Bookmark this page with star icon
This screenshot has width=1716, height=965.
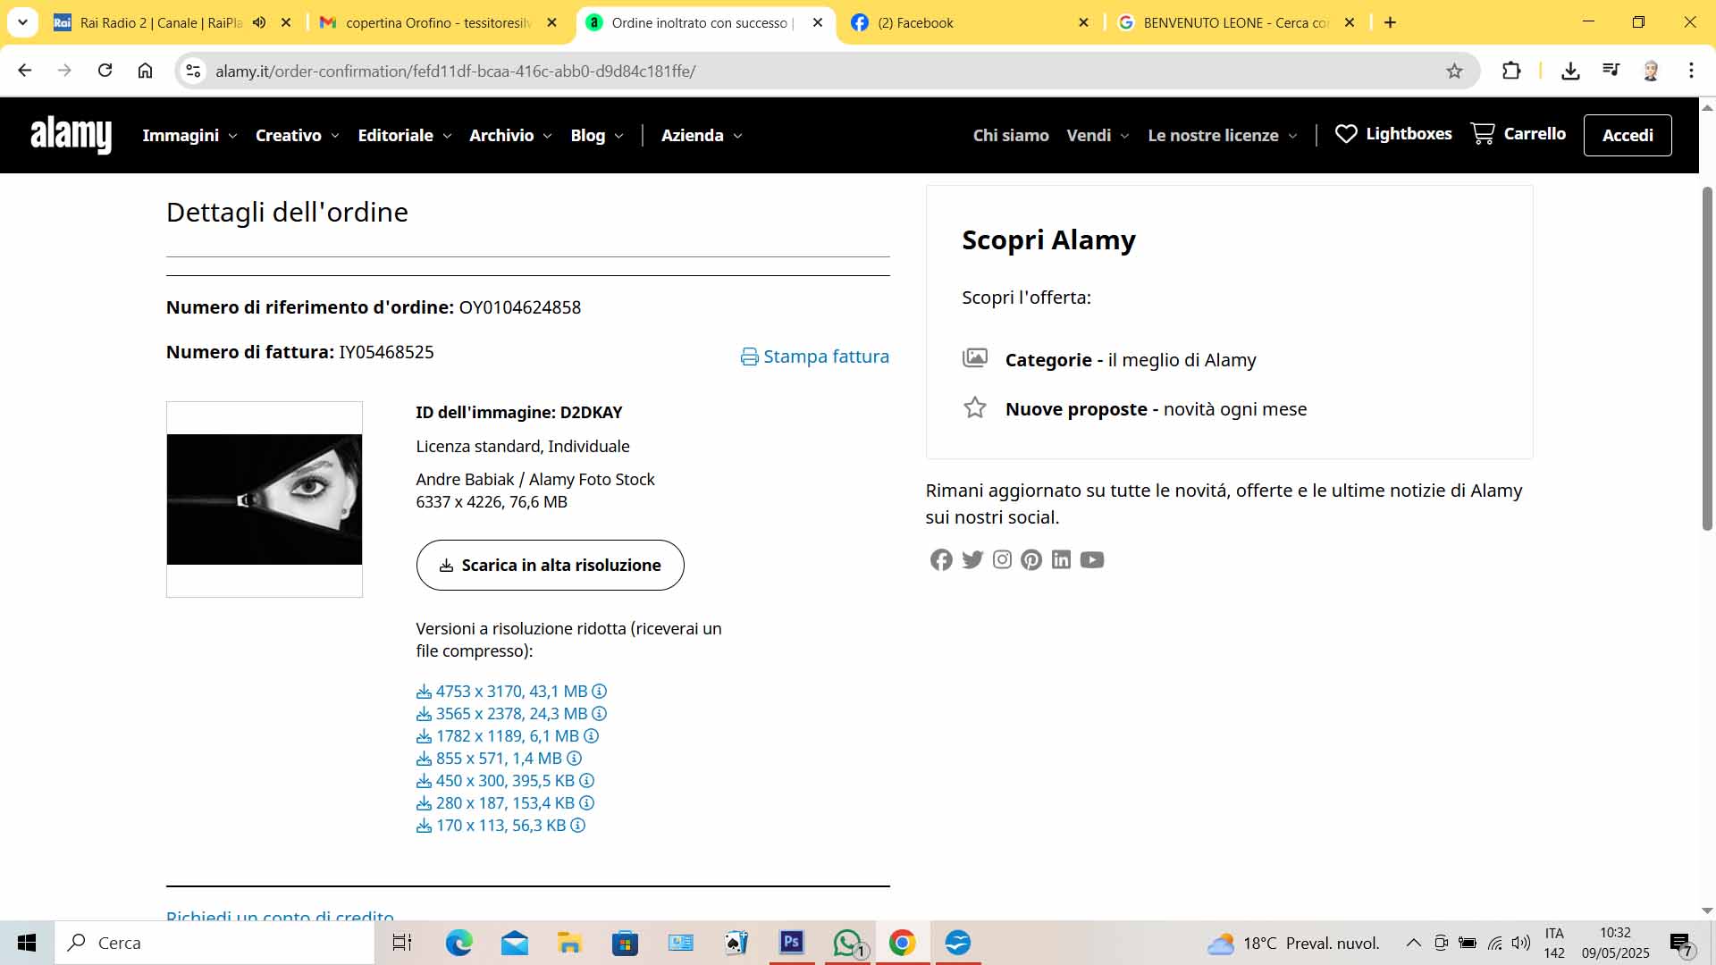coord(1454,71)
